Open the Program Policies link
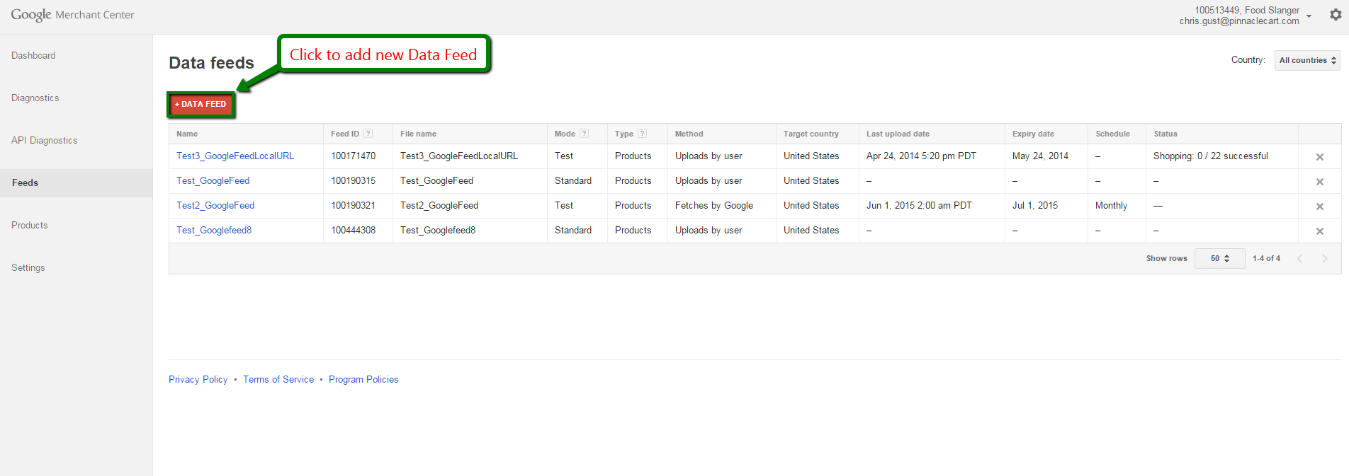The width and height of the screenshot is (1349, 476). click(x=363, y=379)
